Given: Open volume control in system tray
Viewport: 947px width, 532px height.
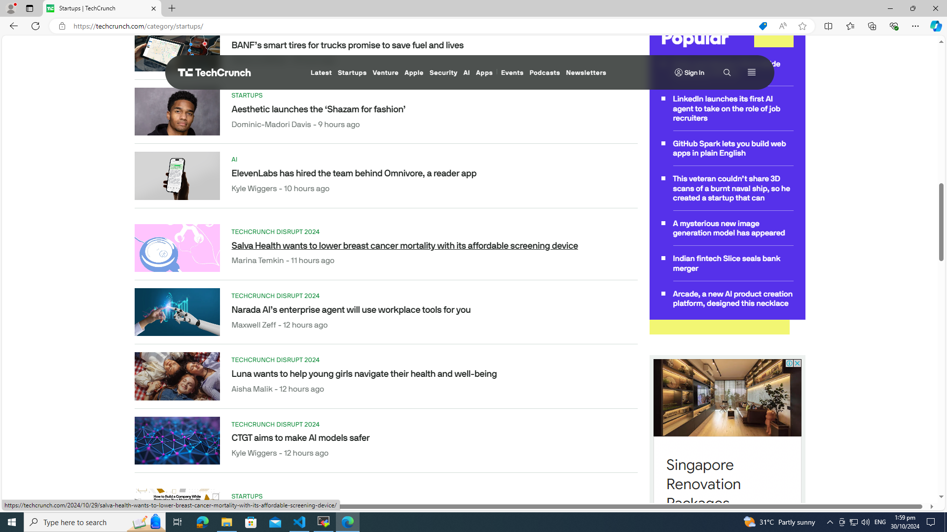Looking at the screenshot, I should coord(866,522).
